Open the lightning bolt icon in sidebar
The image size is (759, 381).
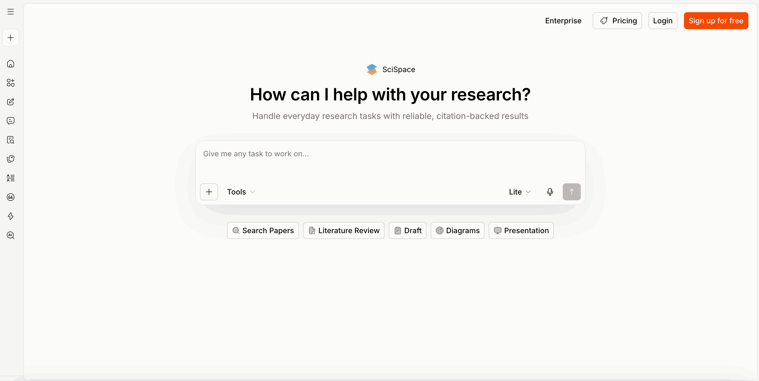click(11, 216)
